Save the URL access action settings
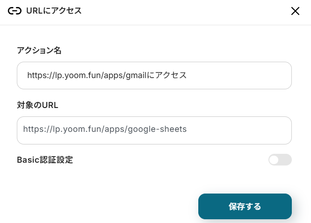Image resolution: width=311 pixels, height=223 pixels. point(245,206)
